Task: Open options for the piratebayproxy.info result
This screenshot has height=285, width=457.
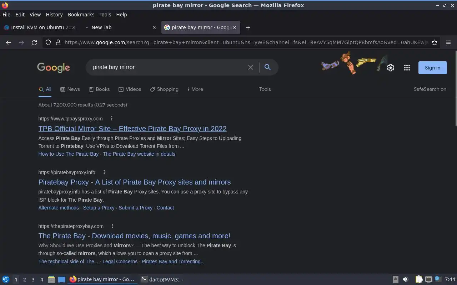Action: (104, 172)
